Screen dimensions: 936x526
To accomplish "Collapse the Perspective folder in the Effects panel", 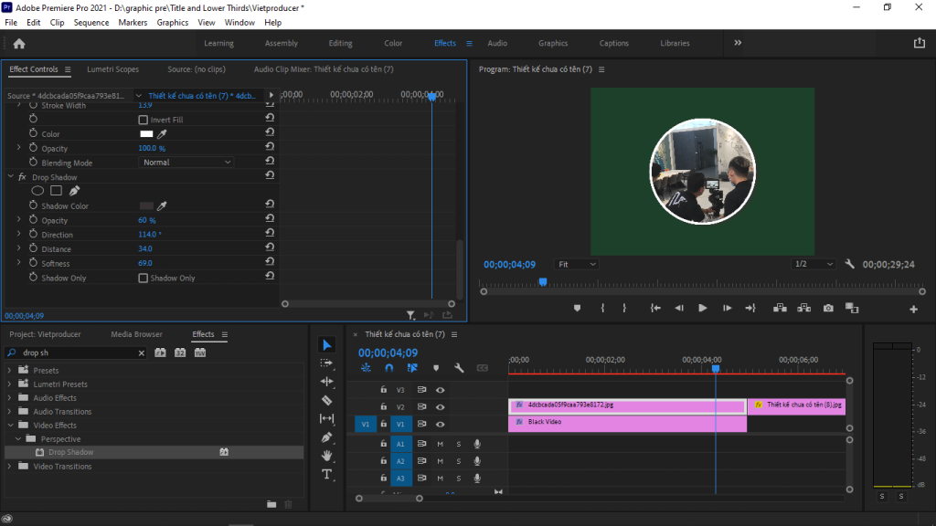I will tap(17, 438).
